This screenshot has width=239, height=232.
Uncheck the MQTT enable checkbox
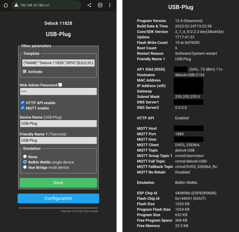tap(23, 108)
